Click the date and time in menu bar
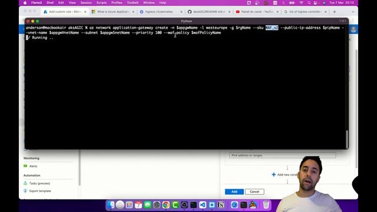 pos(342,2)
